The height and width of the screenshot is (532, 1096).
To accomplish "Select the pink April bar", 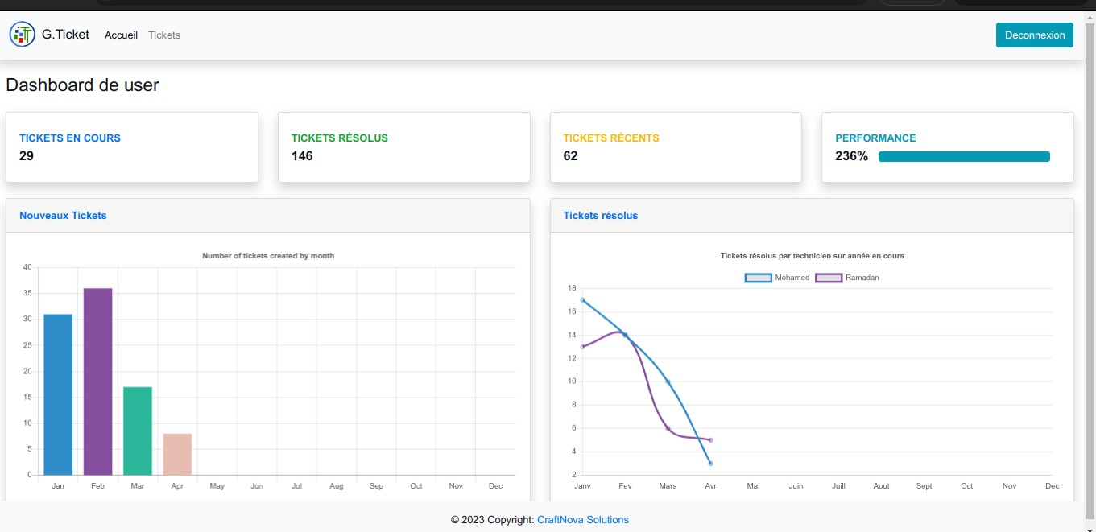I will 177,454.
